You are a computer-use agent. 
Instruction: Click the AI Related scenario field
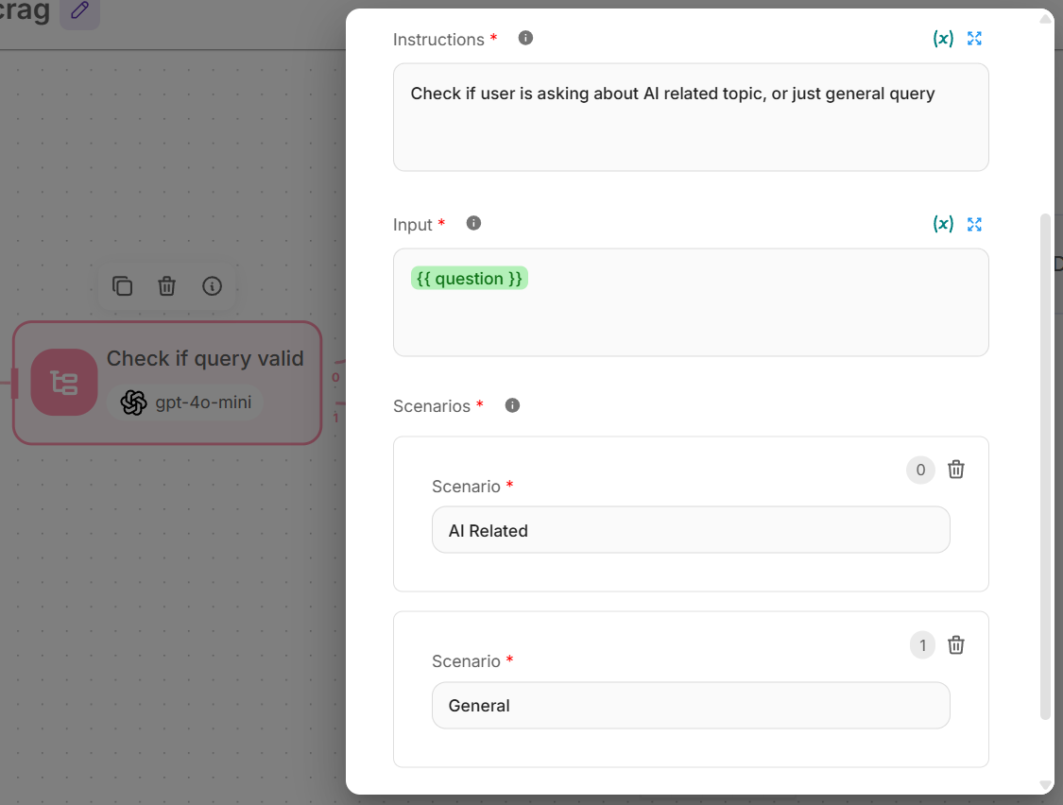tap(690, 530)
